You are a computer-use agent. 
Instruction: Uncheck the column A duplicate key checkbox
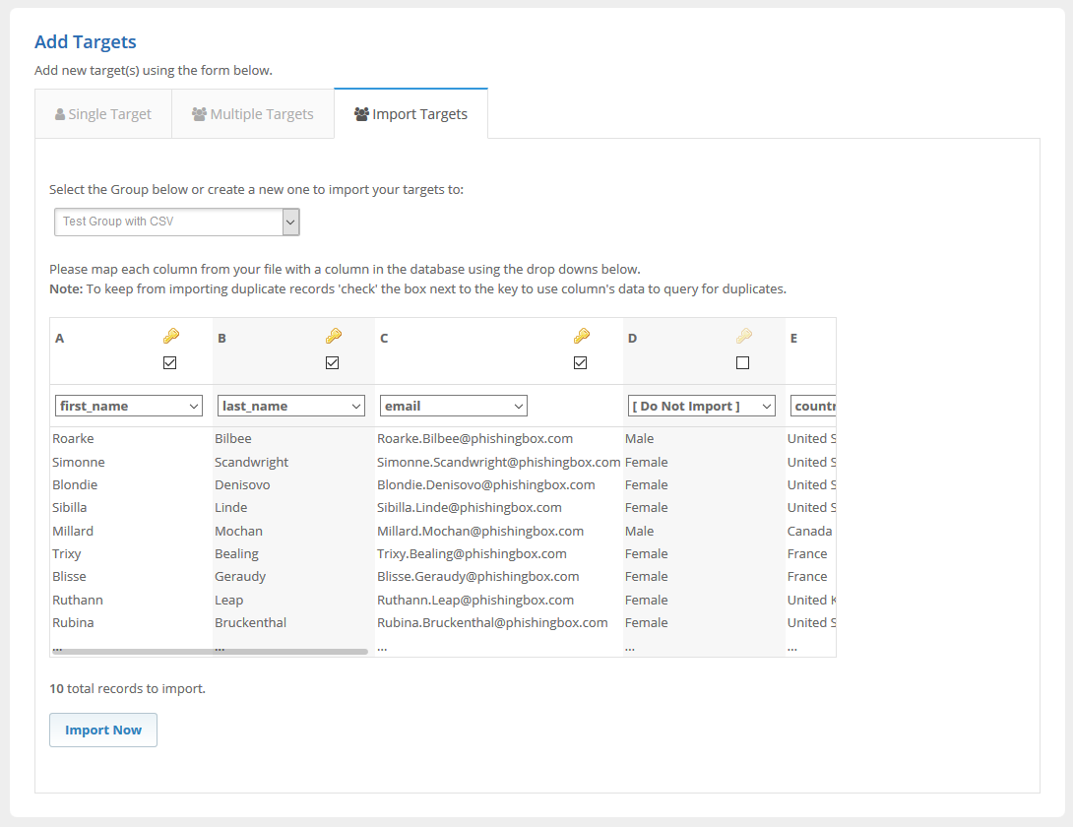click(170, 362)
